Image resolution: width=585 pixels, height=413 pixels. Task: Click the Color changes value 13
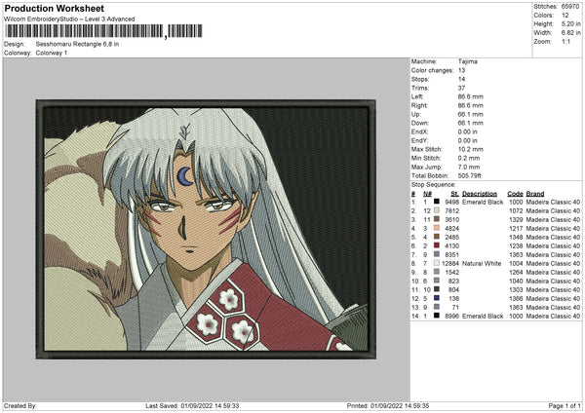pyautogui.click(x=461, y=70)
